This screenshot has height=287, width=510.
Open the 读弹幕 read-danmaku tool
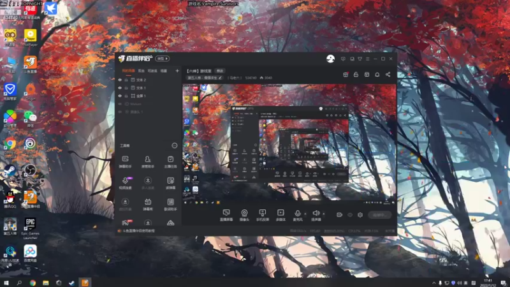pyautogui.click(x=170, y=183)
